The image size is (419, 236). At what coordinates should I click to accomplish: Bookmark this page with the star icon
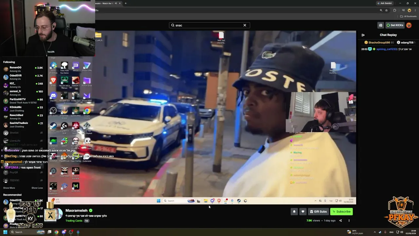[x=386, y=10]
